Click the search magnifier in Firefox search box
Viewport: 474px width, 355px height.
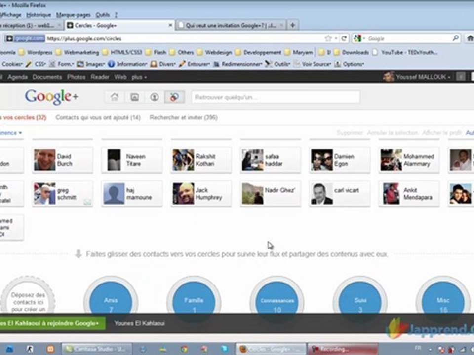[x=456, y=38]
